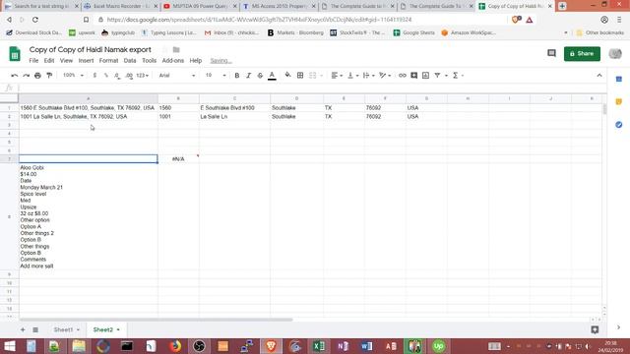The image size is (630, 354).
Task: Open the cell borders tool
Action: pos(300,76)
